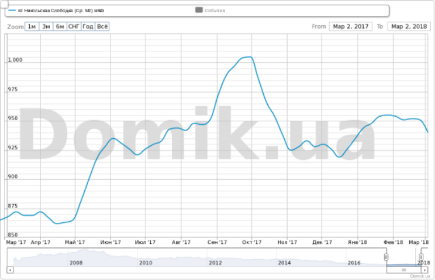435x280 pixels.
Task: Edit the From date field Mar 2, 2017
Action: pos(351,27)
